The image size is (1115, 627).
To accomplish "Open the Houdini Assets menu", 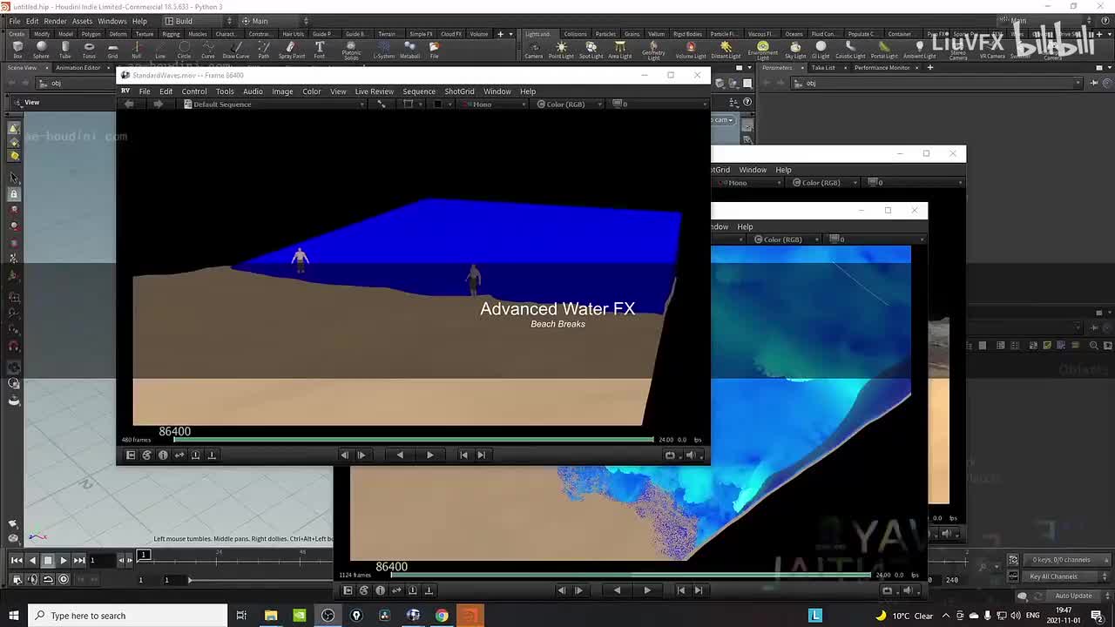I will (x=83, y=21).
